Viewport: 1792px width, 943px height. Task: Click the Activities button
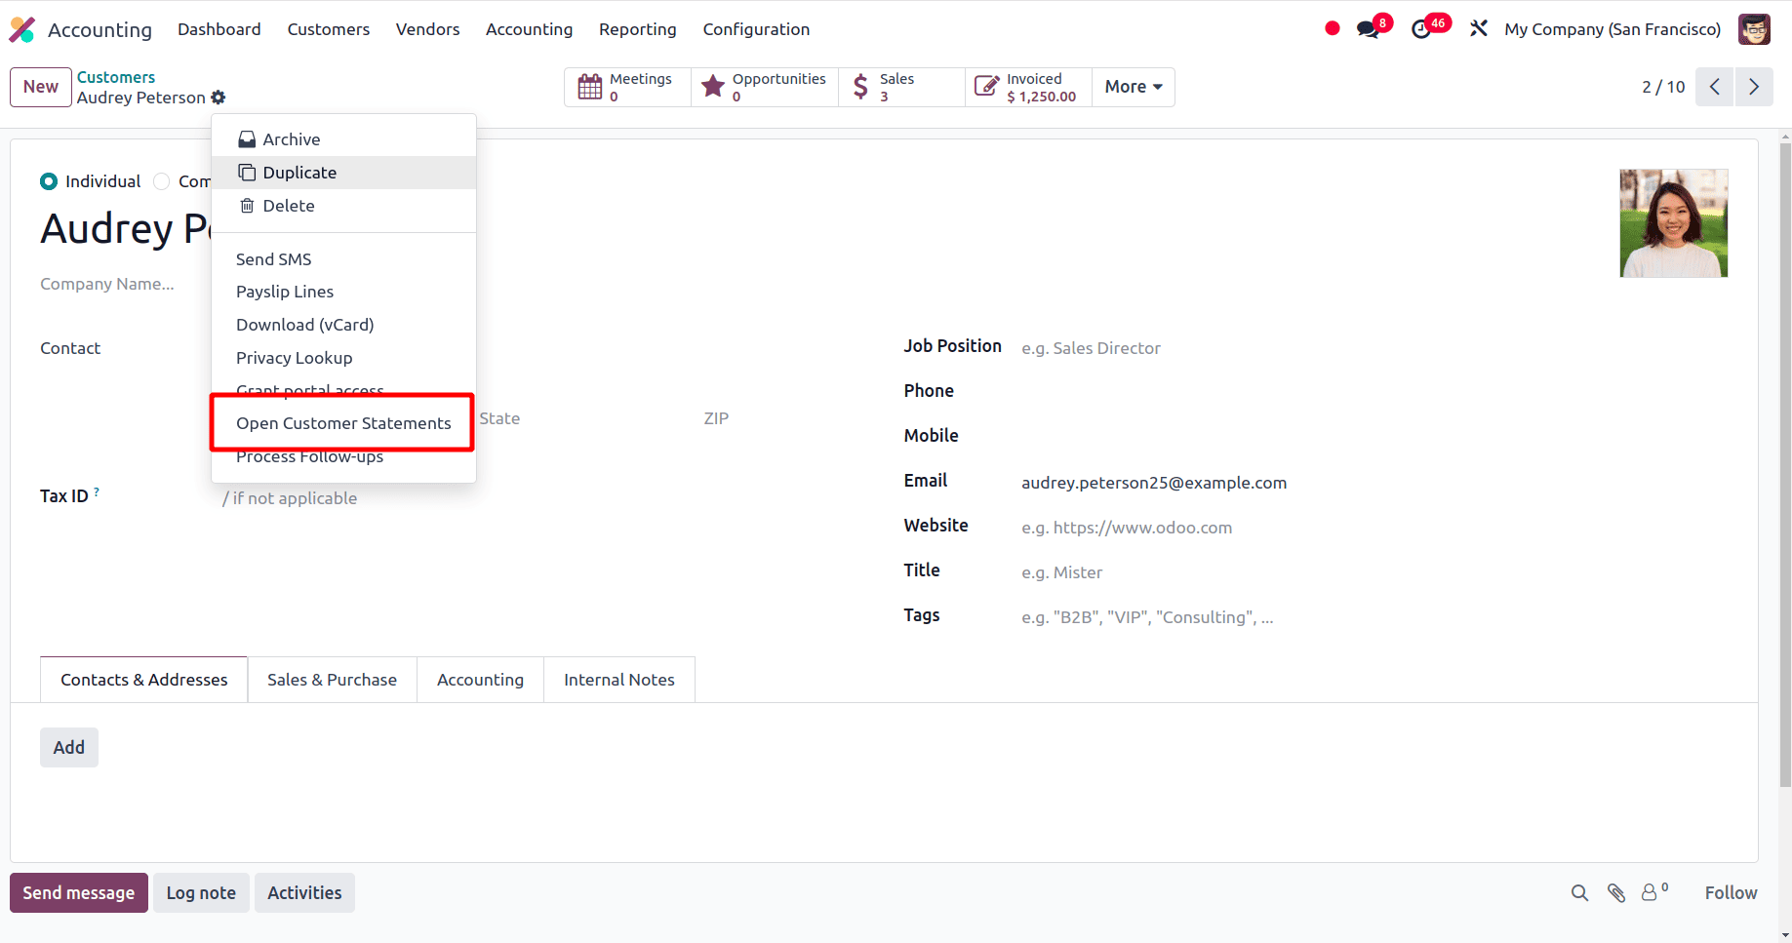[x=304, y=893]
